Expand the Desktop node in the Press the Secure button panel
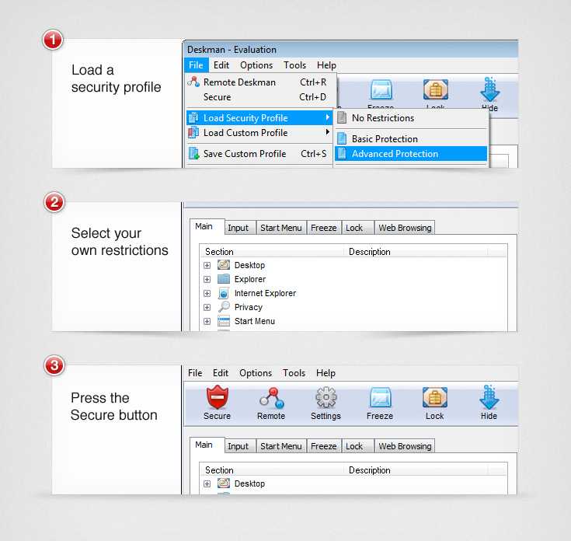The width and height of the screenshot is (571, 541). tap(207, 483)
